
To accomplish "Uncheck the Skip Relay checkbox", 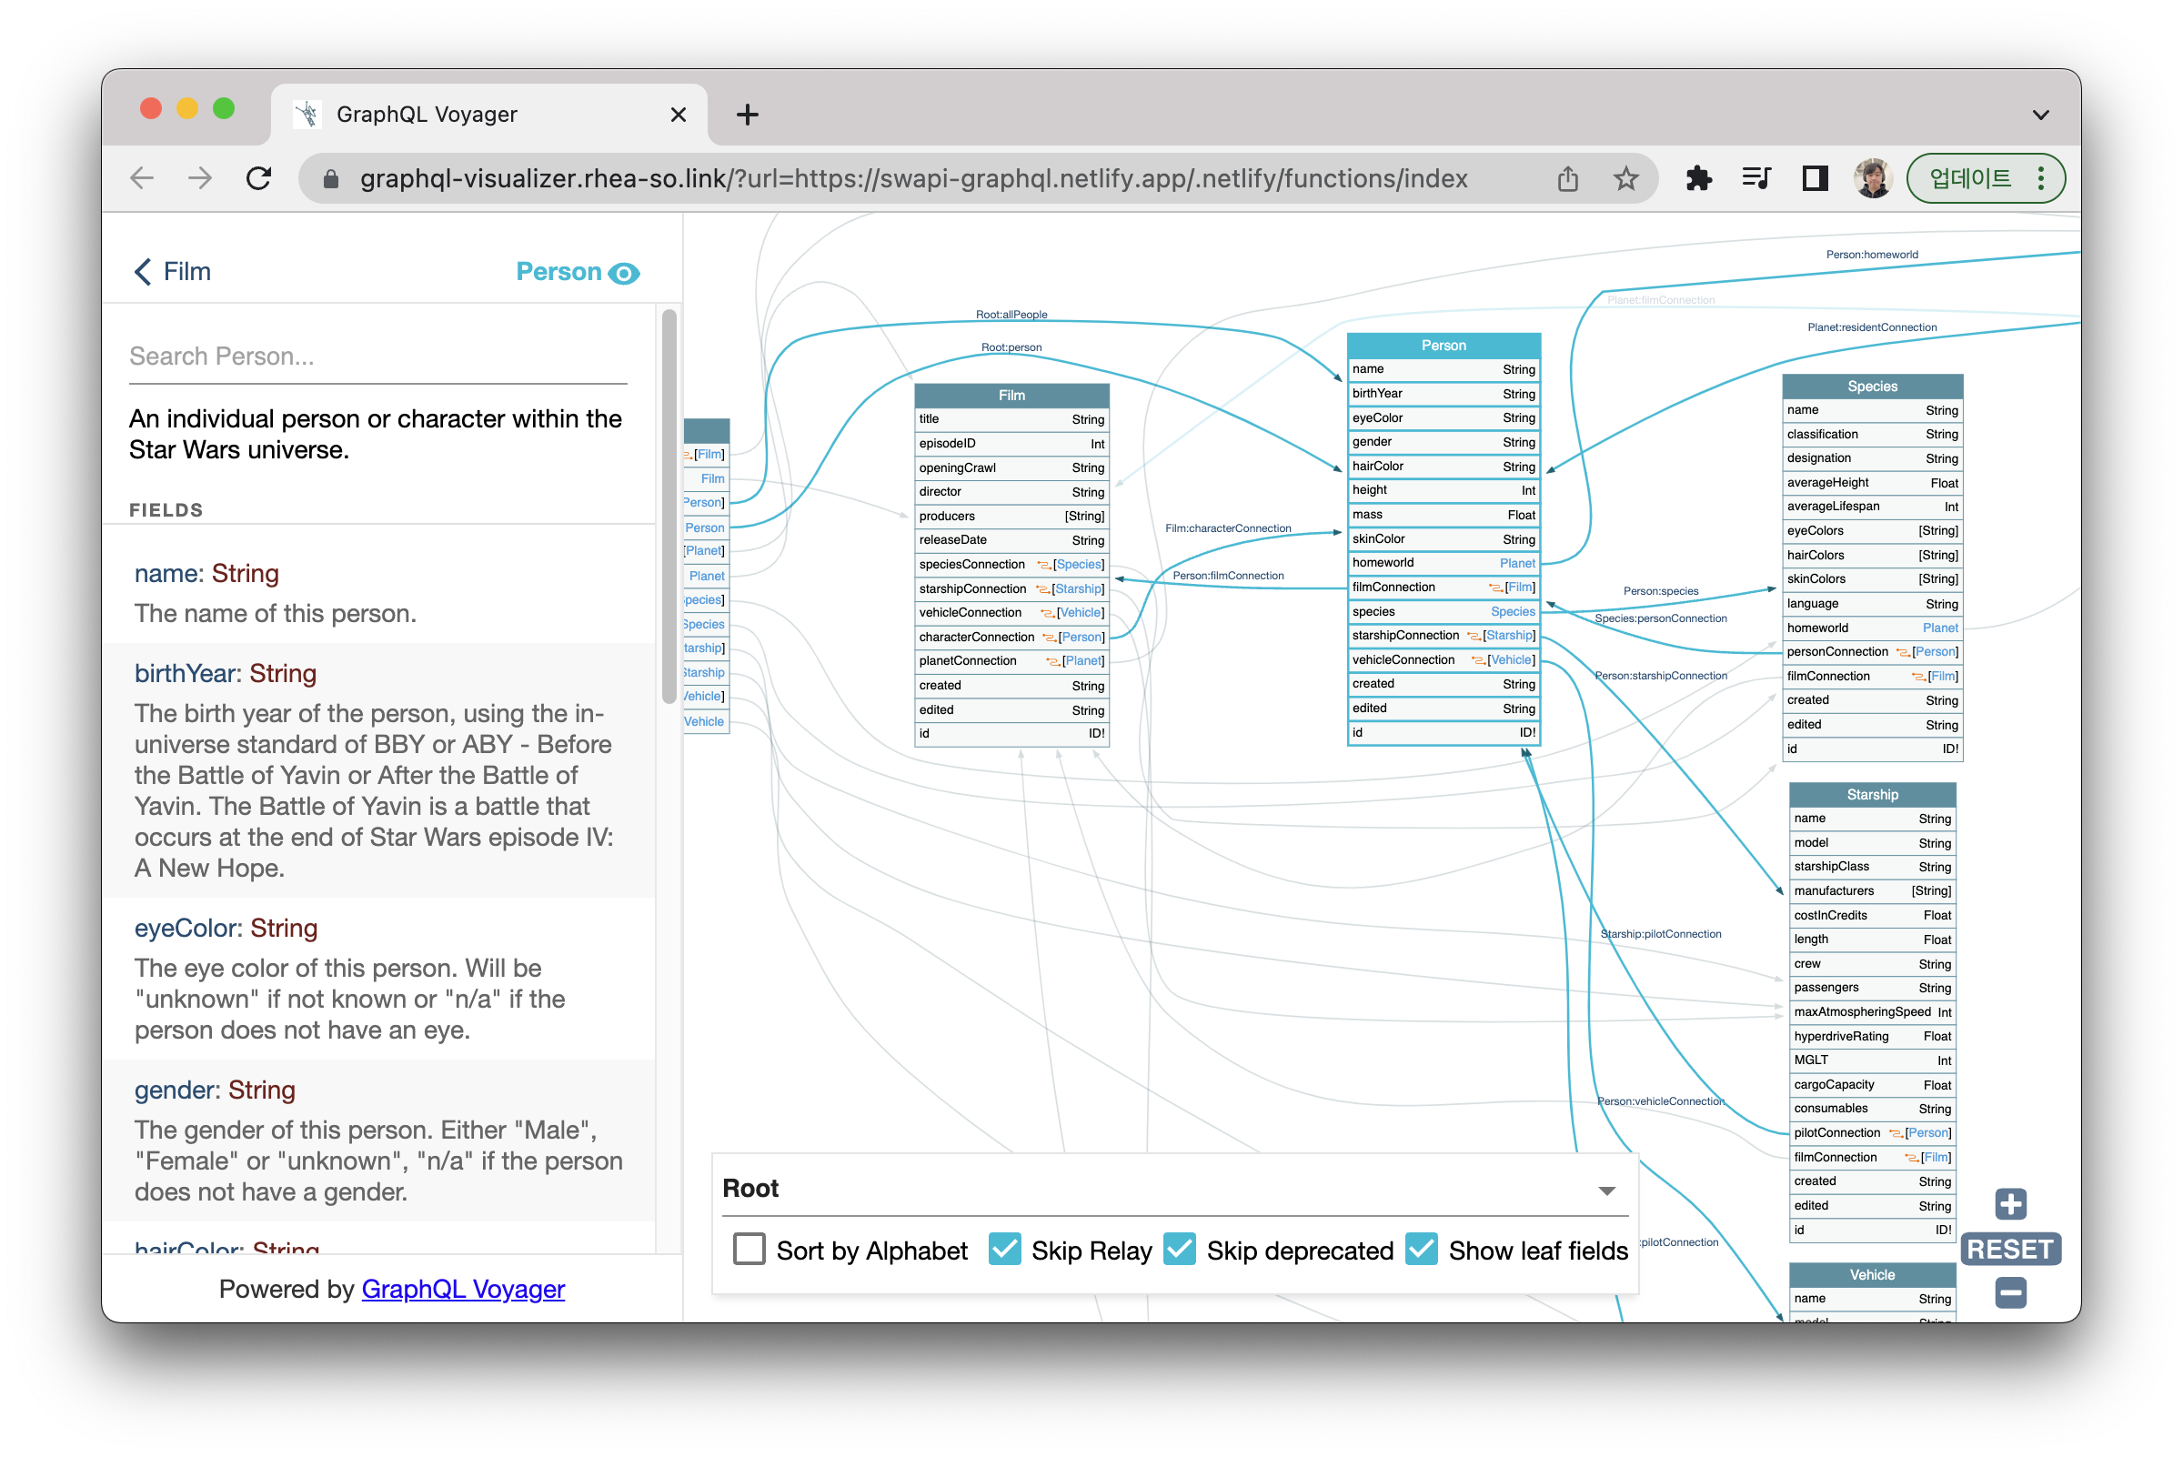I will click(x=1004, y=1250).
